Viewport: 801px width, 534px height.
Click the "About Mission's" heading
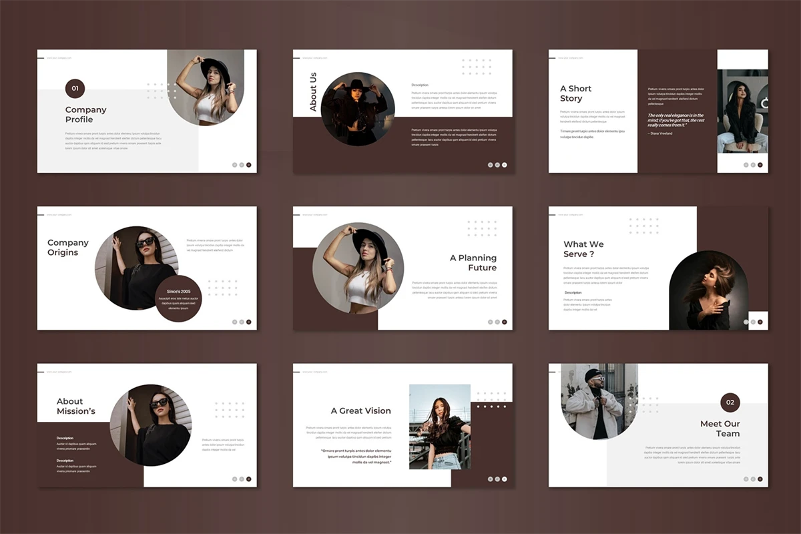click(x=76, y=407)
